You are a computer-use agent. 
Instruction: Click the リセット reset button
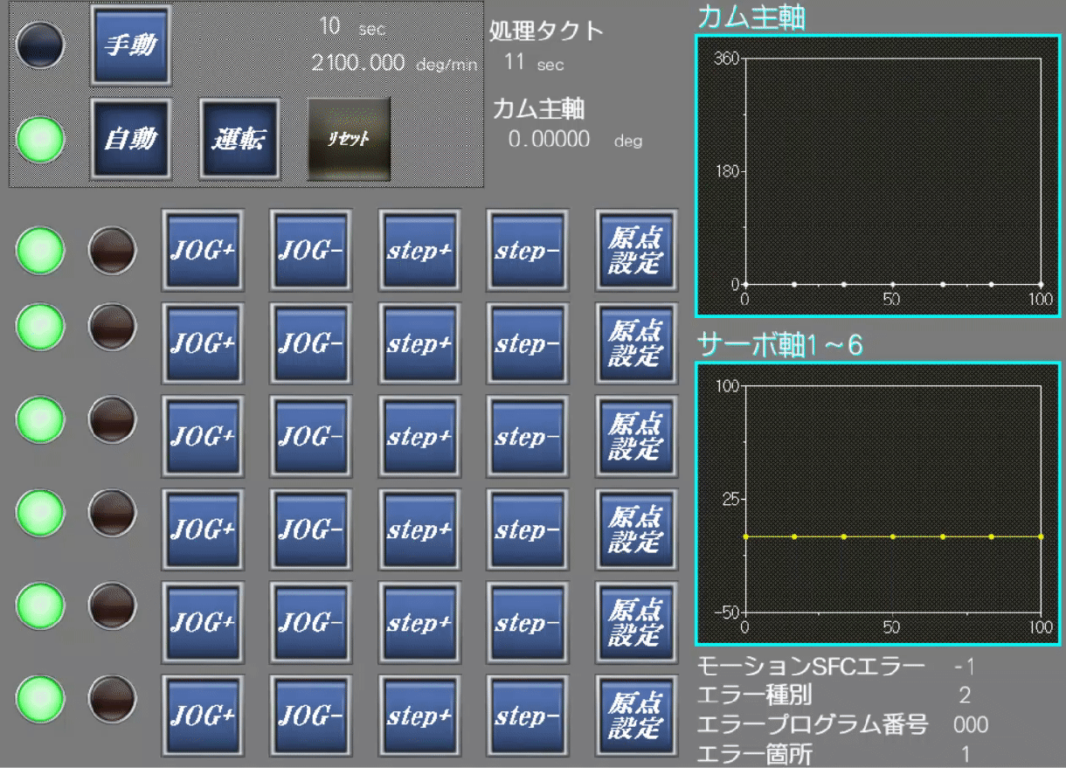(x=349, y=139)
